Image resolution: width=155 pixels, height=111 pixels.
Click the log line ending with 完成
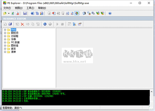pos(16,101)
